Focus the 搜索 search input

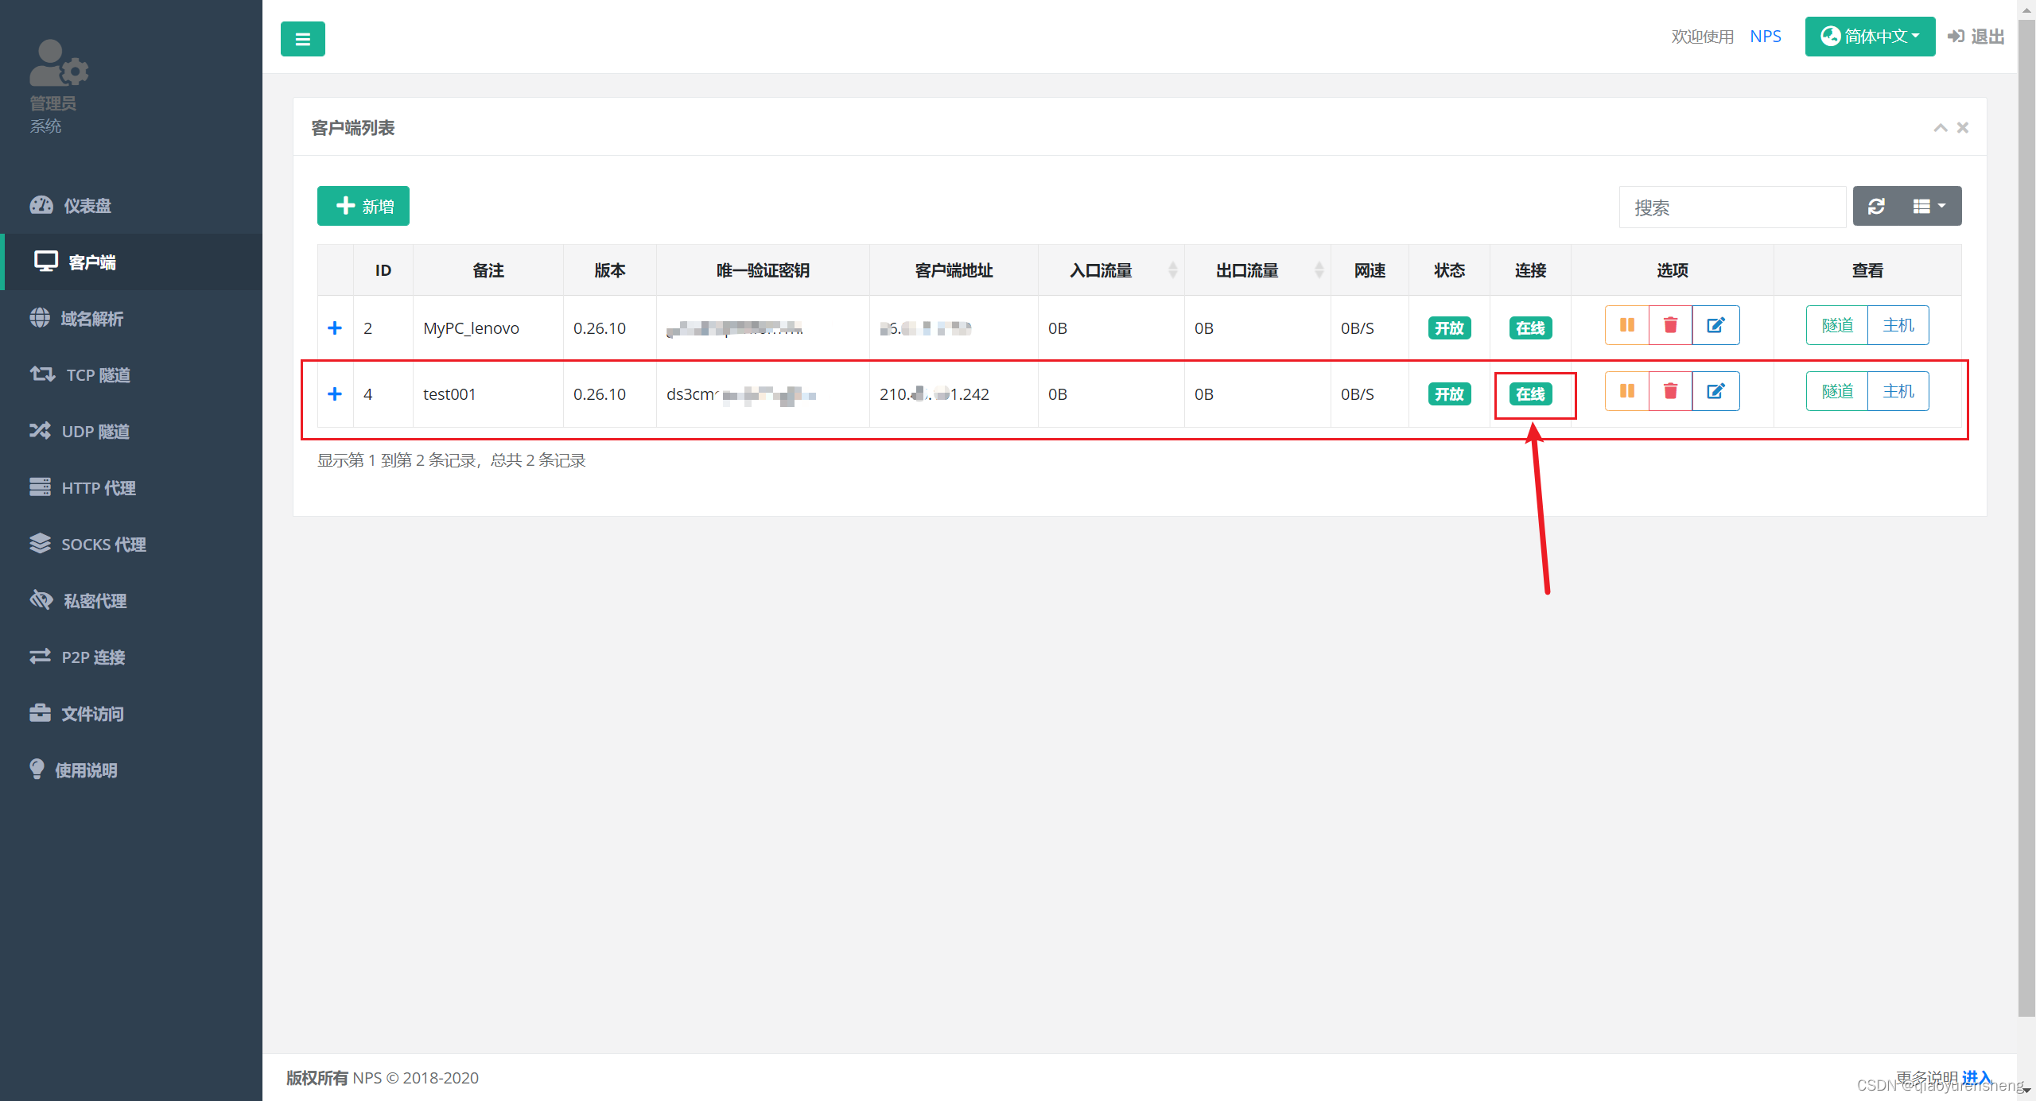point(1732,207)
